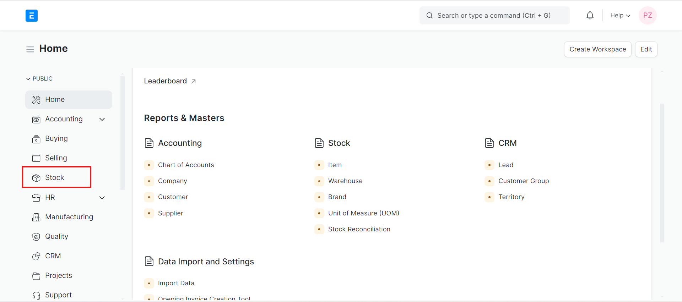
Task: Open the Warehouse link
Action: [x=345, y=181]
